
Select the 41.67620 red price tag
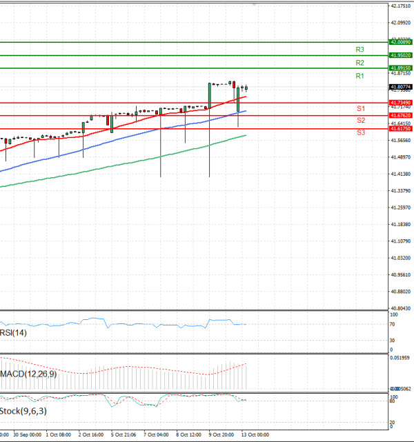click(400, 115)
